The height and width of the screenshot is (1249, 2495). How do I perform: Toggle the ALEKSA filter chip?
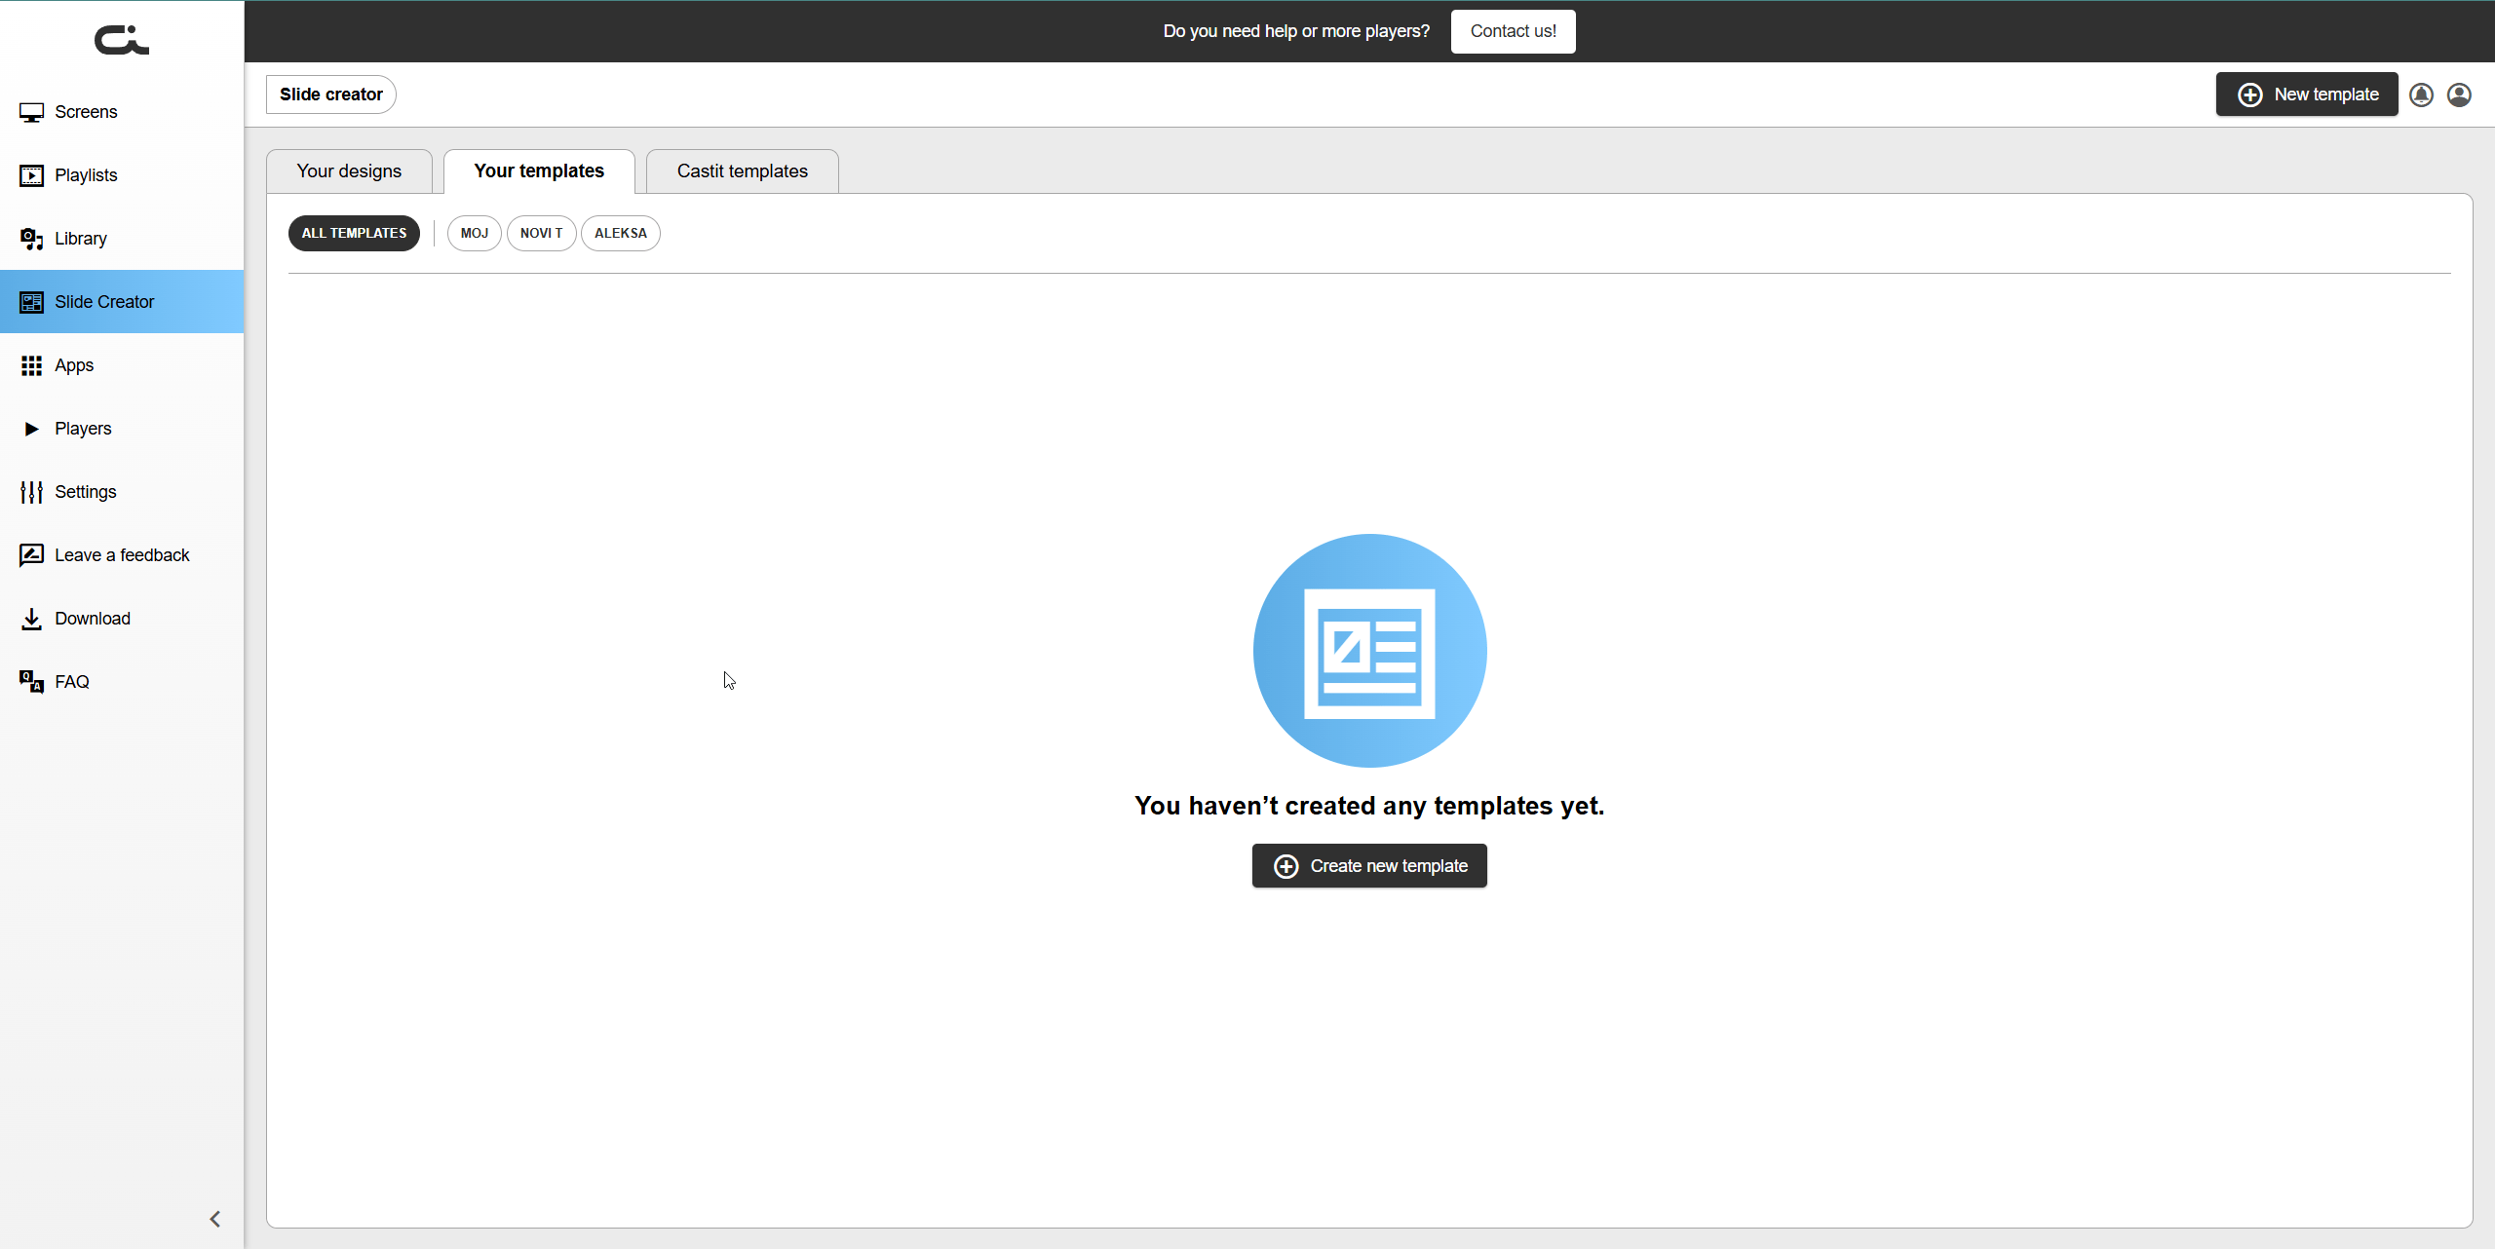pos(620,233)
